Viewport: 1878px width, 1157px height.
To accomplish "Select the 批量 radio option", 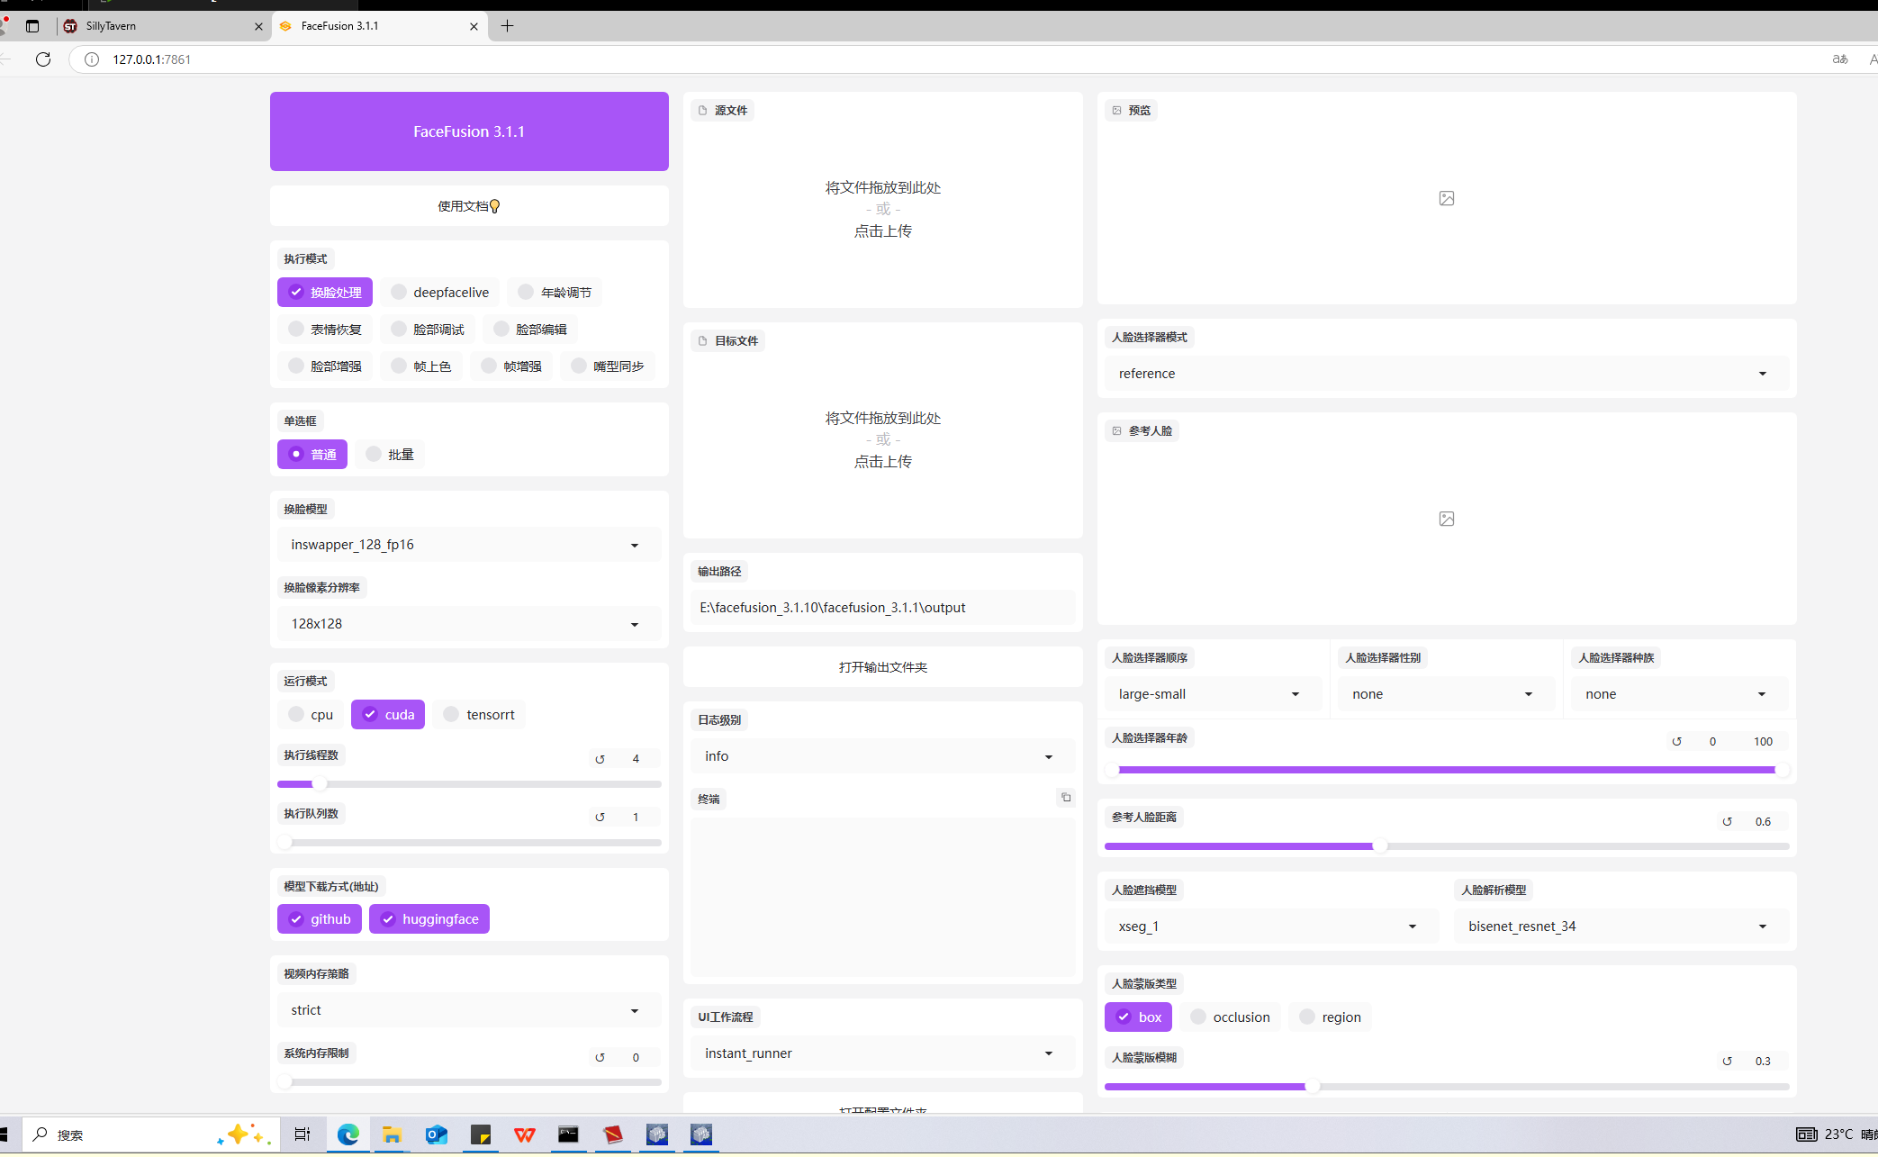I will [390, 455].
